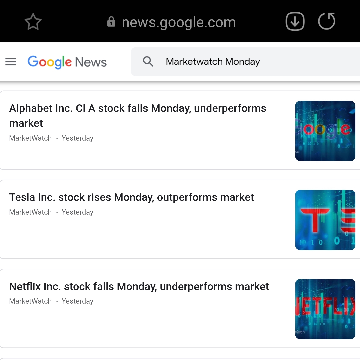360x360 pixels.
Task: Select the Tesla logo article thumbnail
Action: (x=325, y=220)
